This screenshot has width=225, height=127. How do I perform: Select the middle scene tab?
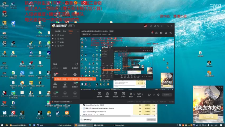point(64,31)
